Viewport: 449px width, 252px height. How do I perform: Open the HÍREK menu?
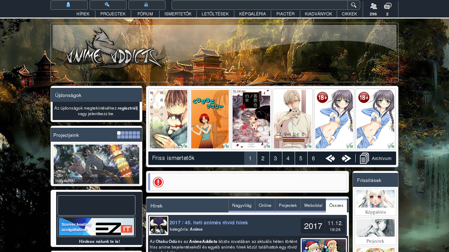[x=83, y=14]
